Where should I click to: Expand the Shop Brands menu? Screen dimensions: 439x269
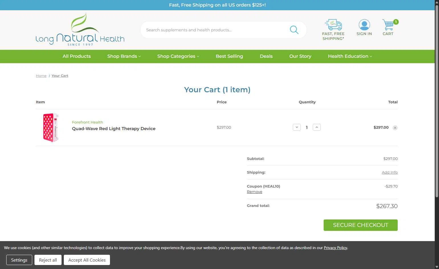coord(124,56)
